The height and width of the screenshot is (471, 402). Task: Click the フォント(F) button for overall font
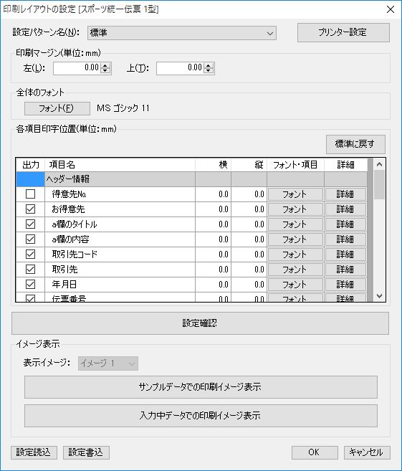point(57,108)
